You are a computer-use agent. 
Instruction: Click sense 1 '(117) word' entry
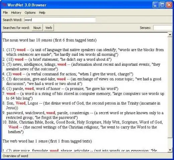pos(83,52)
